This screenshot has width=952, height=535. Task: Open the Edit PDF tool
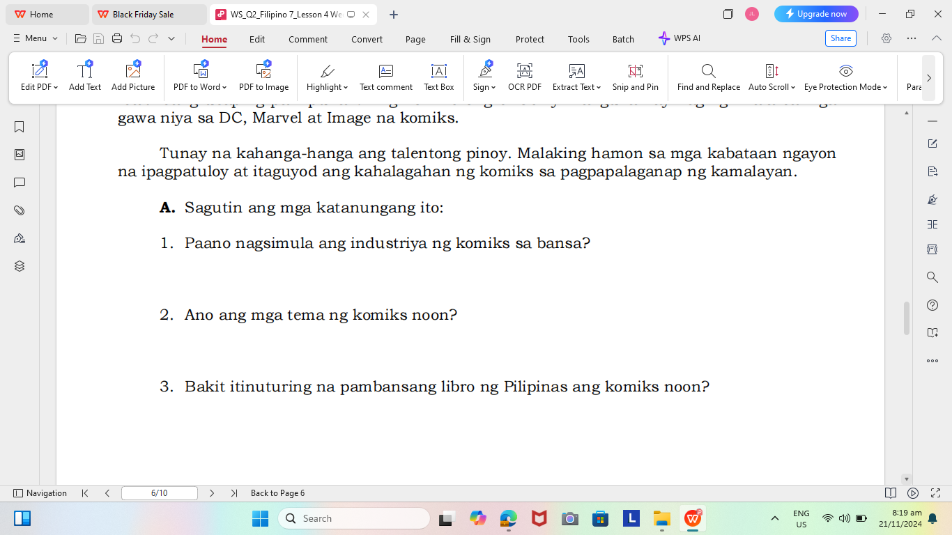[39, 77]
